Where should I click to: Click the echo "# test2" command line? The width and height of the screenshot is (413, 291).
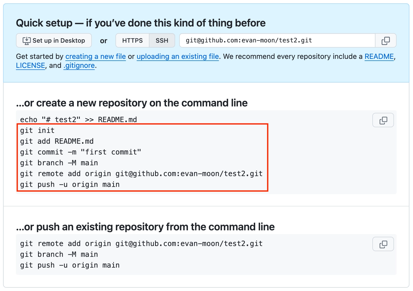click(x=78, y=120)
